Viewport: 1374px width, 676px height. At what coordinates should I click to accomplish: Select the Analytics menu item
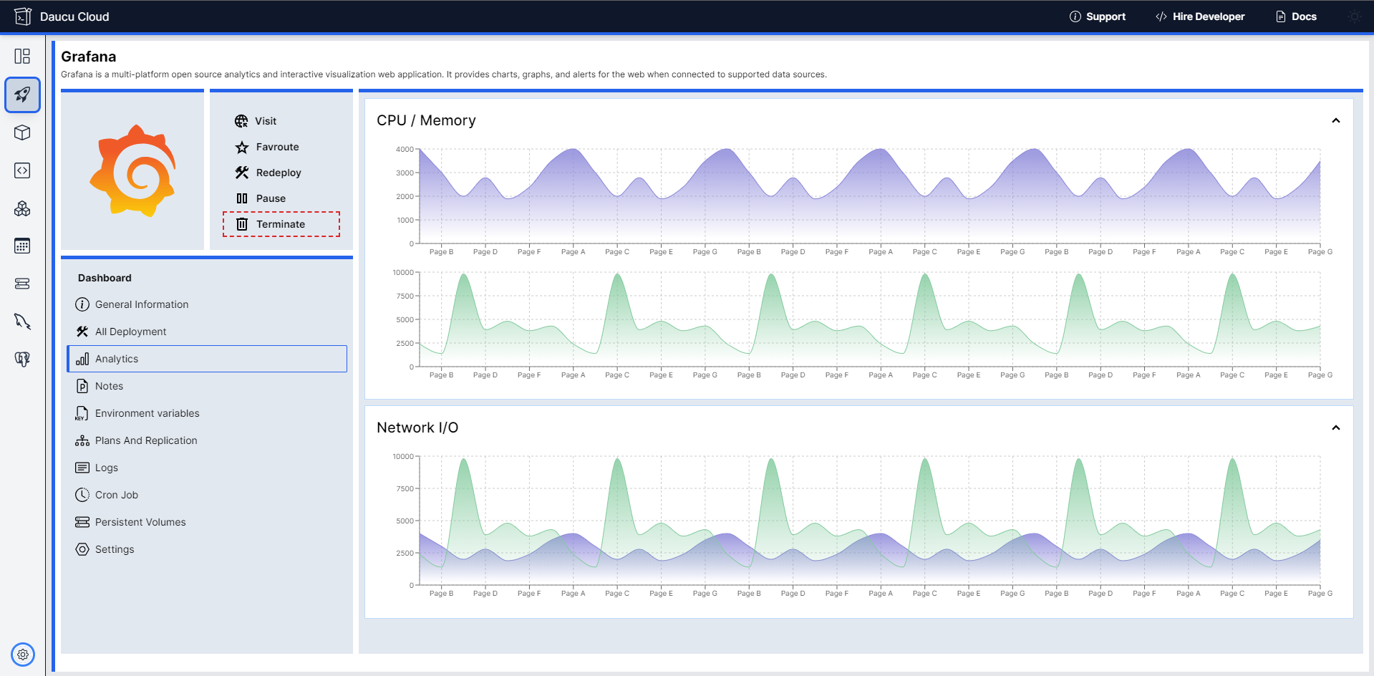(x=207, y=359)
